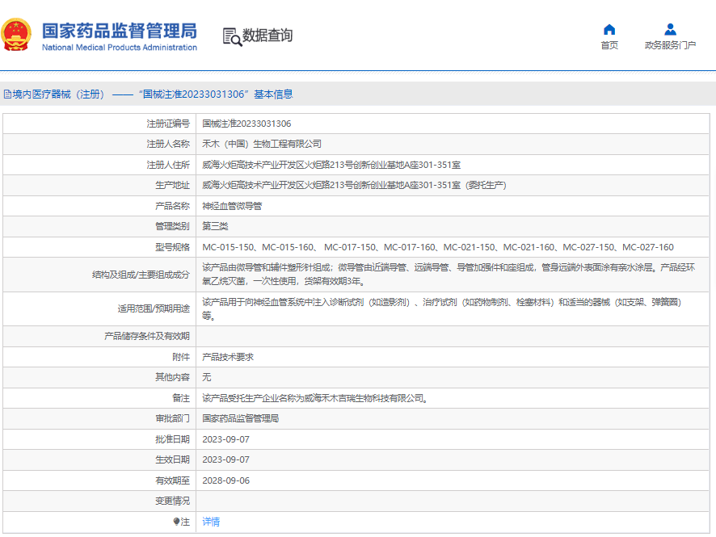Click approval department value 国家药品监督管理局
This screenshot has height=537, width=716.
tap(241, 418)
